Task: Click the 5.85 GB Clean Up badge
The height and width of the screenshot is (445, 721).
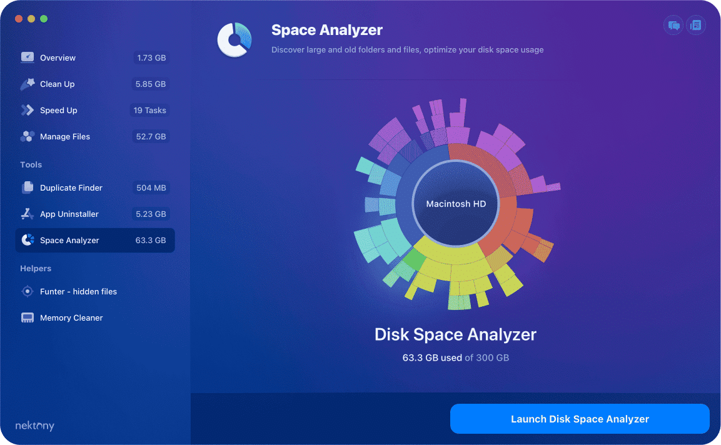Action: 150,84
